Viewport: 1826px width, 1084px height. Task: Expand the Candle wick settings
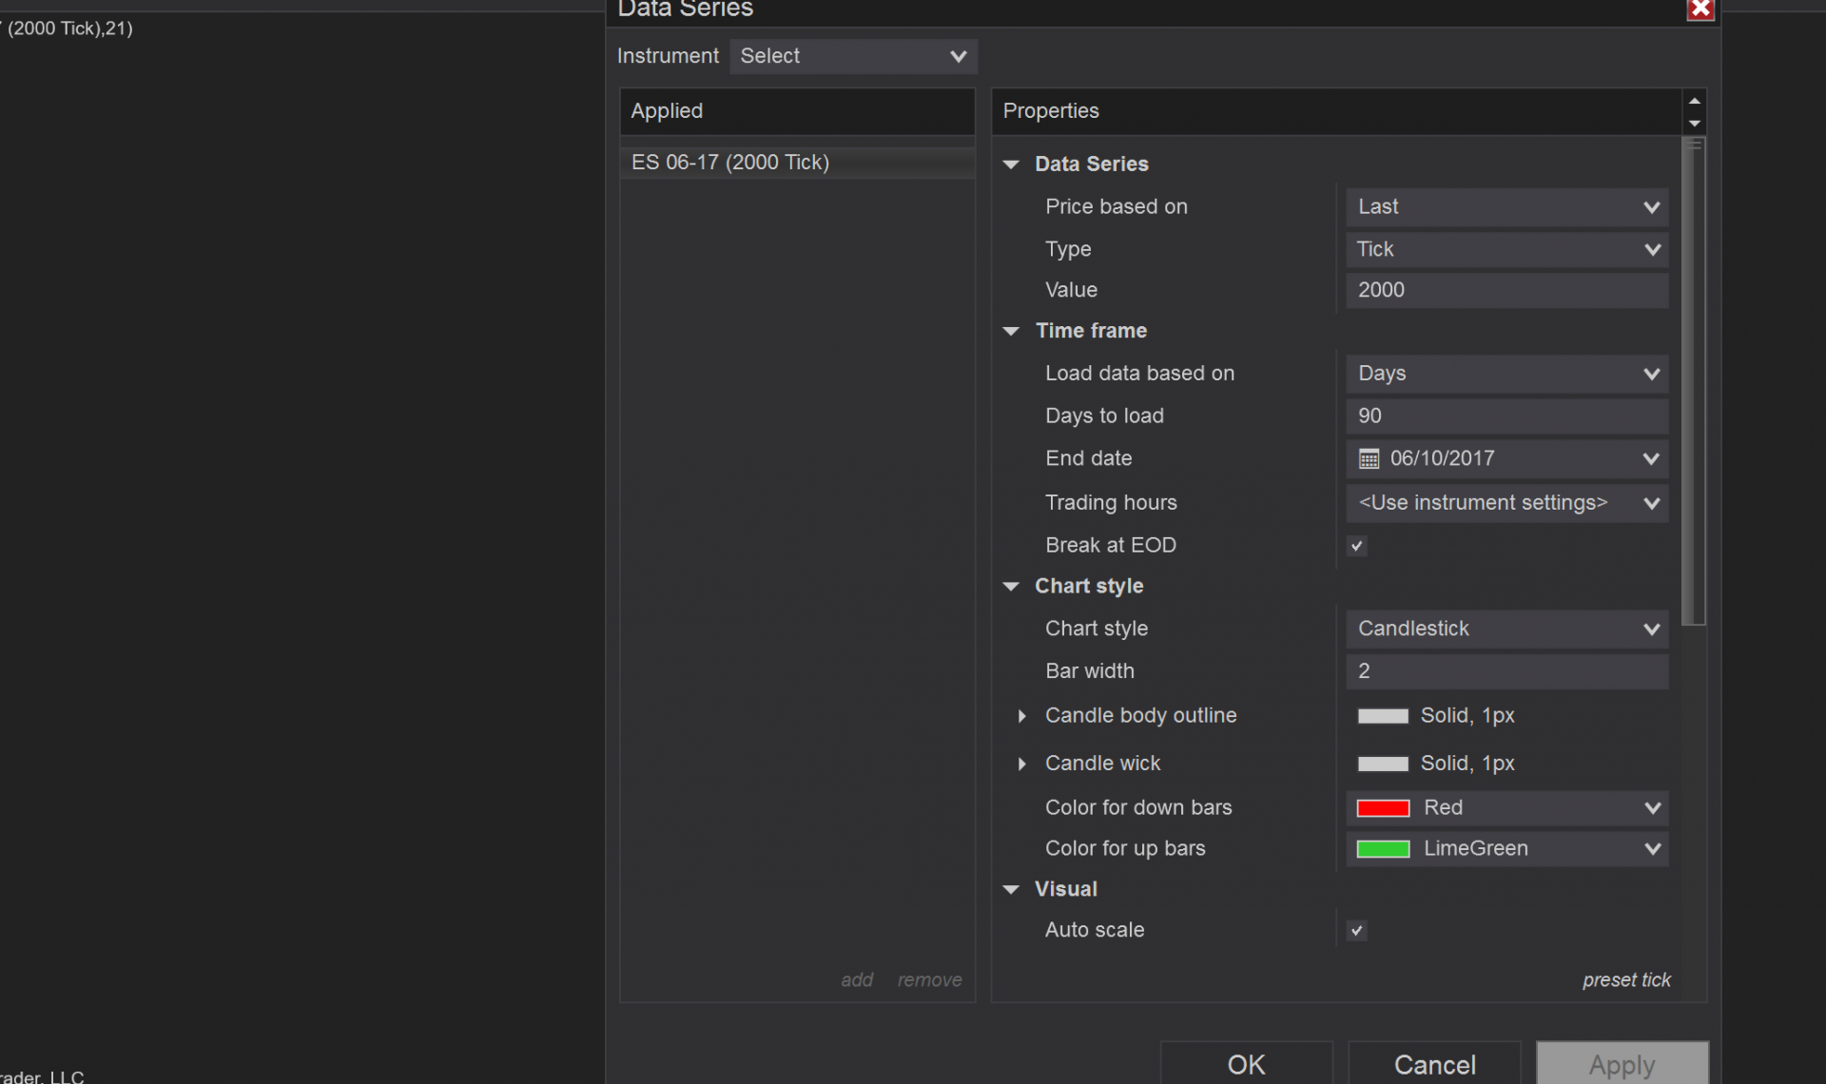[x=1021, y=764]
